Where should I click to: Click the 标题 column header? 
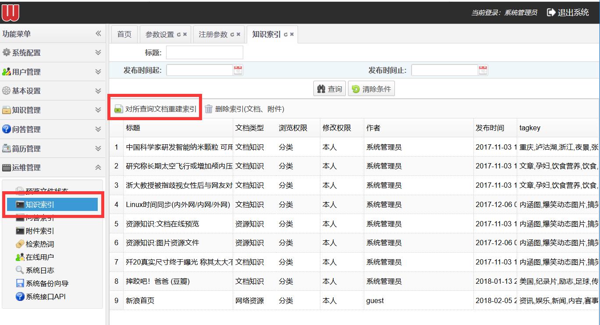tap(178, 128)
